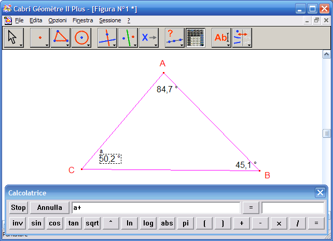The height and width of the screenshot is (241, 333).
Task: Click the Annulla button
Action: pos(49,207)
